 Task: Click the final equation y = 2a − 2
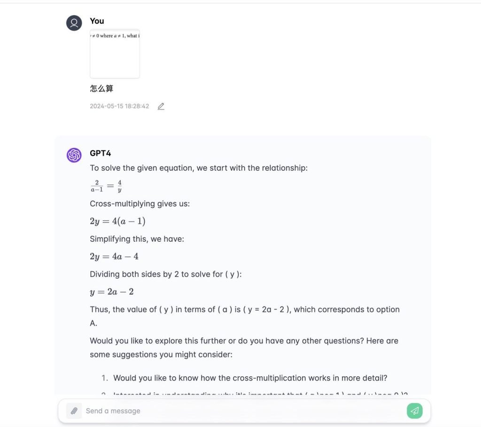111,292
